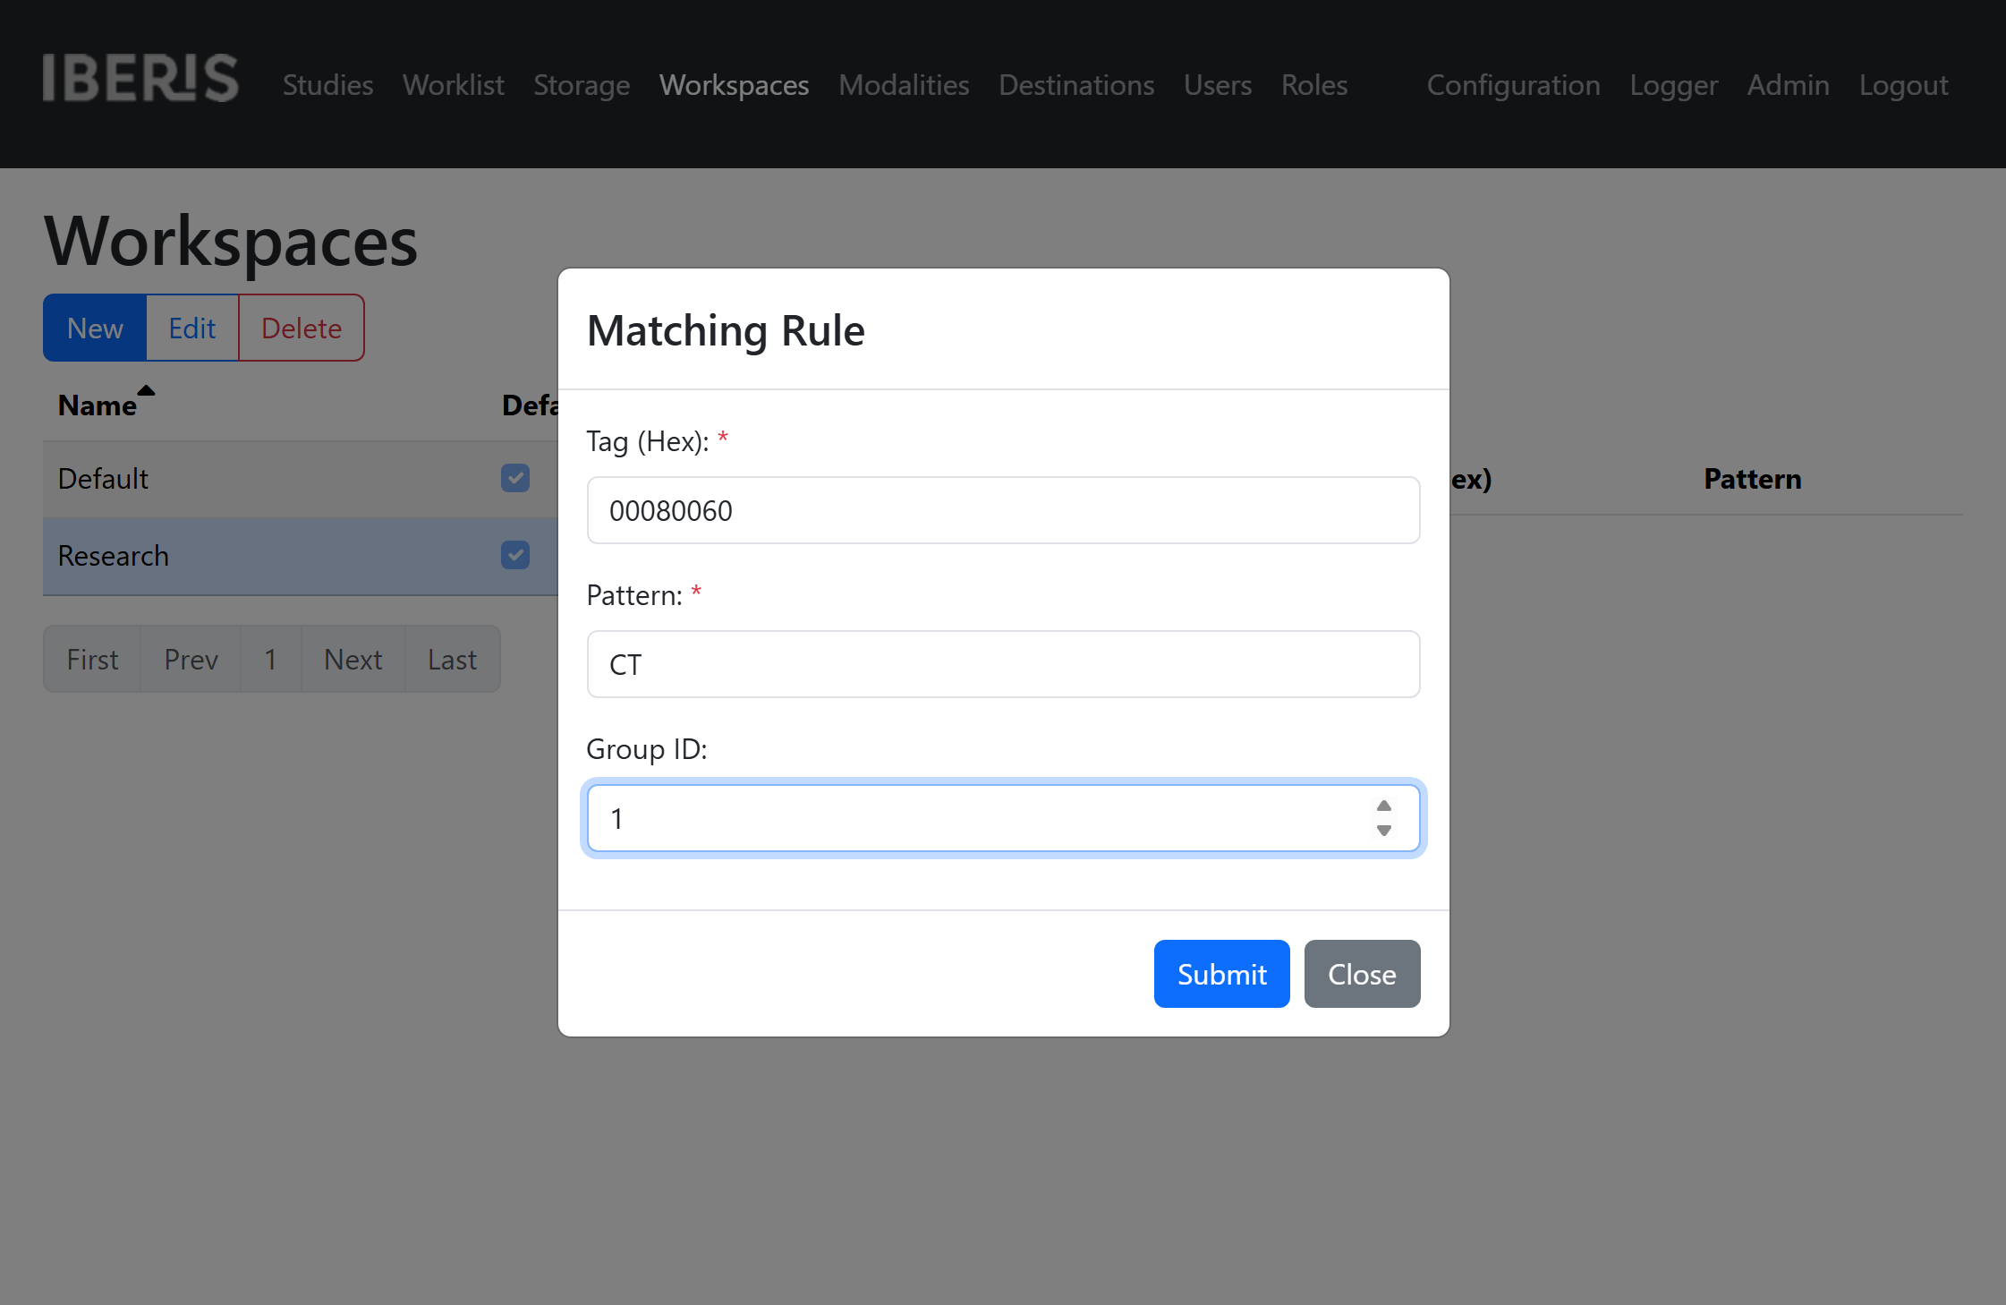Go to Next page
2006x1305 pixels.
point(353,659)
